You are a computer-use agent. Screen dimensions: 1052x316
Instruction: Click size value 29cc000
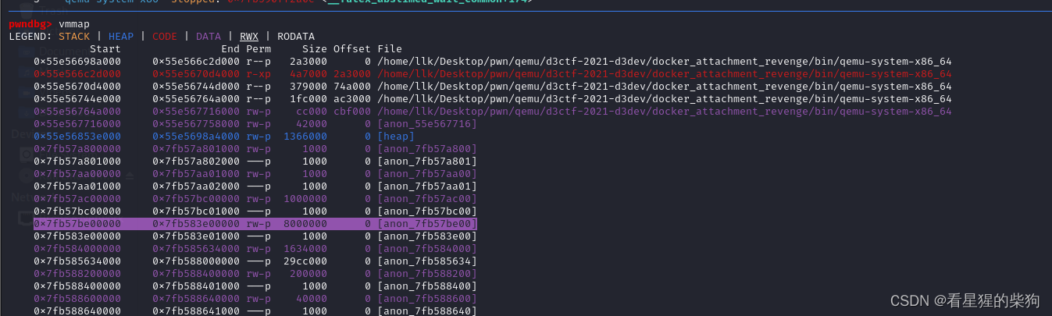point(305,261)
